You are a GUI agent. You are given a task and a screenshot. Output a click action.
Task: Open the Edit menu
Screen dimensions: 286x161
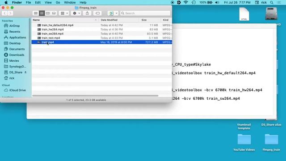(x=38, y=3)
